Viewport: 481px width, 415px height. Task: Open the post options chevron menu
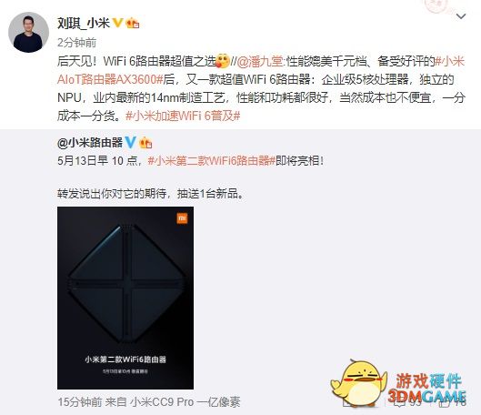click(461, 16)
